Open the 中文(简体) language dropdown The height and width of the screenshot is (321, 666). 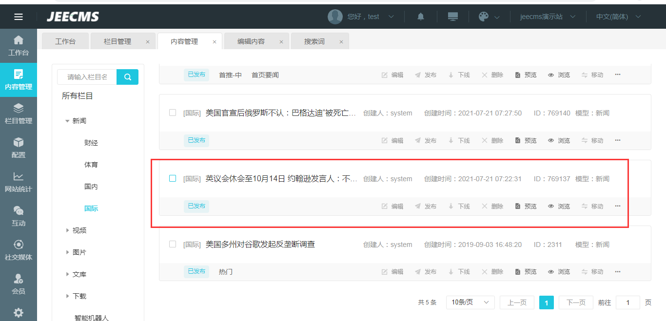pos(618,17)
